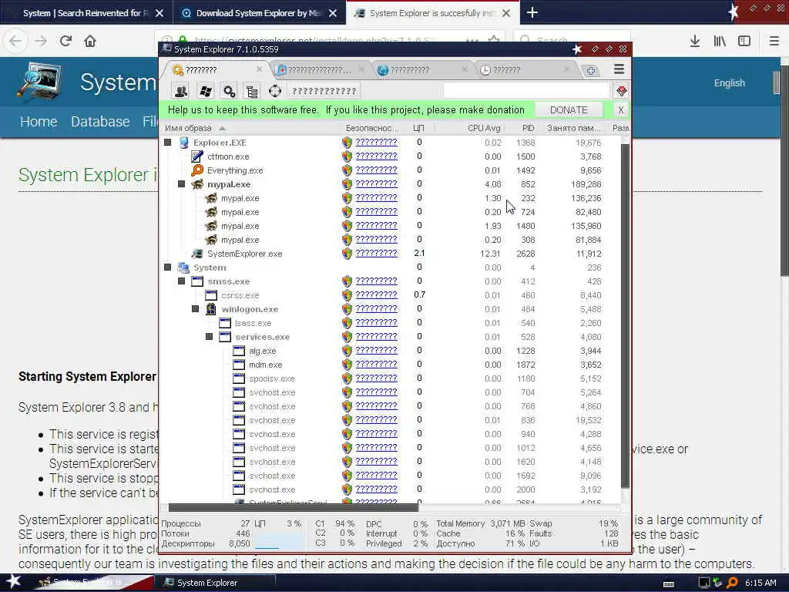
Task: Click orange magnifier tray icon
Action: (733, 583)
